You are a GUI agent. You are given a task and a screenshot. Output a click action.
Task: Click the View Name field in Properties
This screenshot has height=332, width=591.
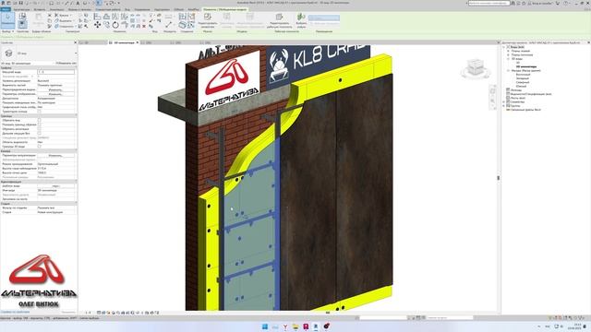[x=55, y=191]
